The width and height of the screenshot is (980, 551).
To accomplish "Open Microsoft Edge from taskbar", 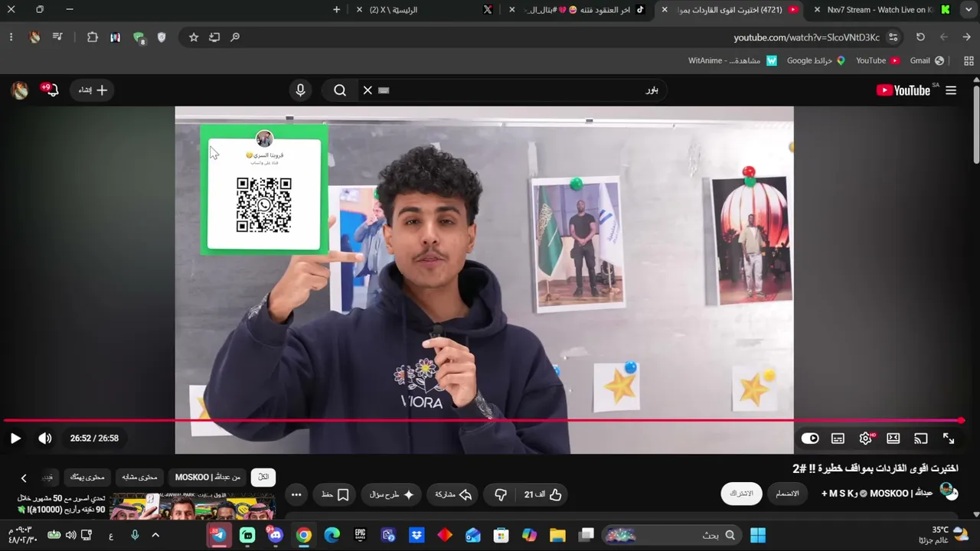I will point(332,535).
